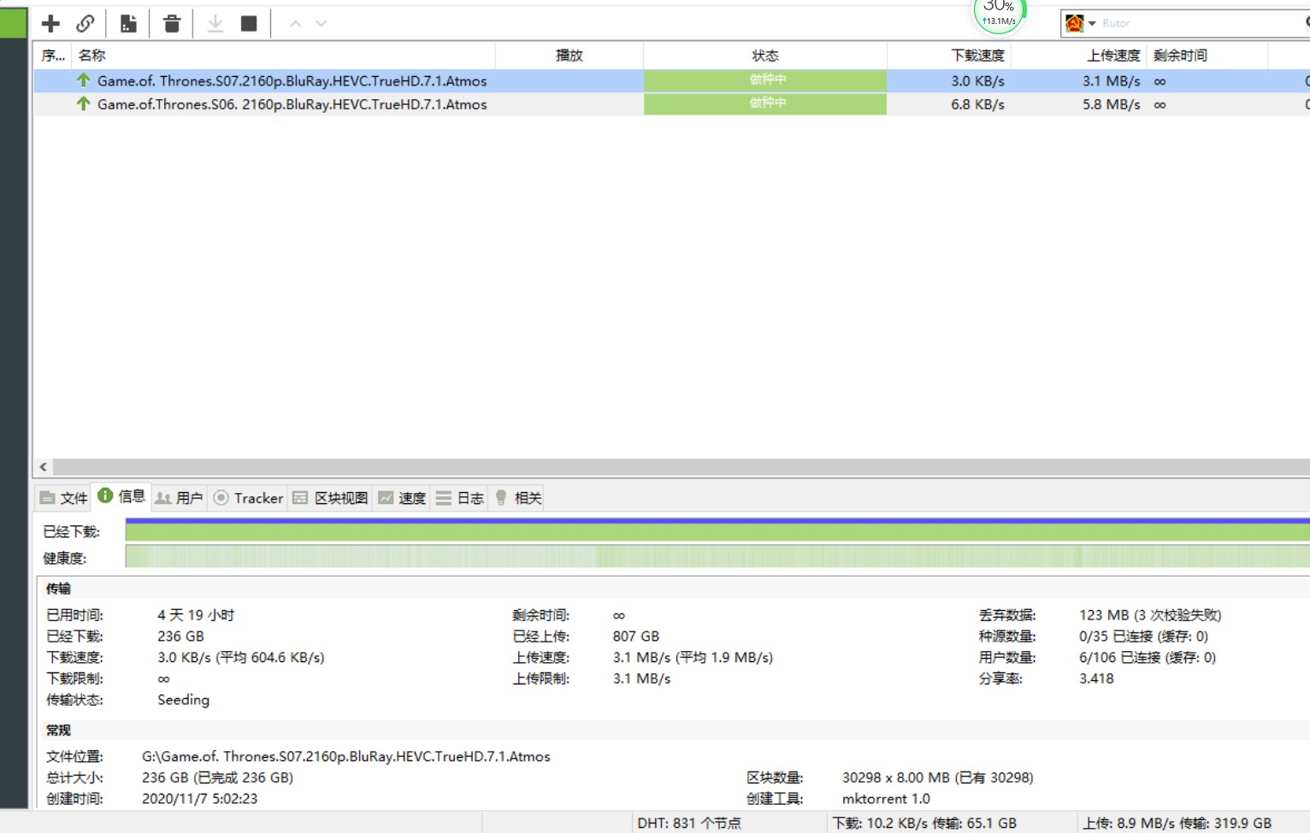Image resolution: width=1310 pixels, height=833 pixels.
Task: Open the Tracker tab
Action: 248,498
